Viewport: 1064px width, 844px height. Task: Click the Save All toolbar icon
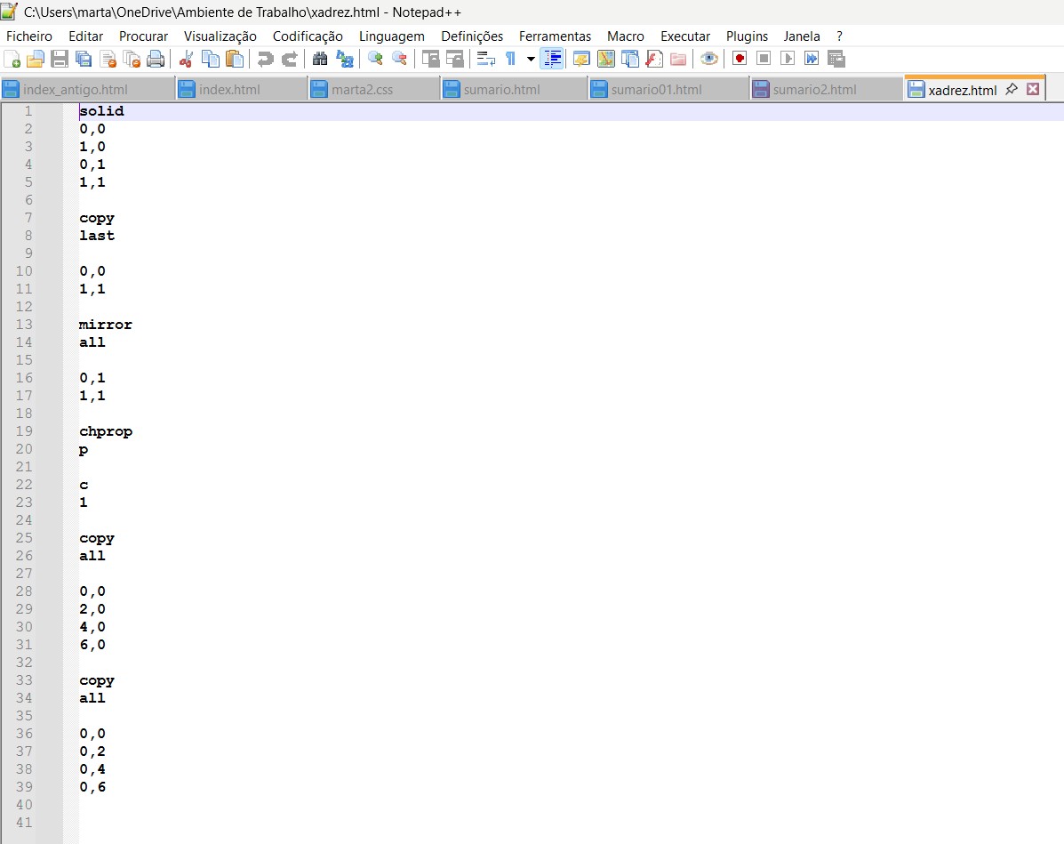pyautogui.click(x=84, y=59)
